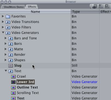
Task: Click the Boris locked folder icon
Action: [11, 44]
